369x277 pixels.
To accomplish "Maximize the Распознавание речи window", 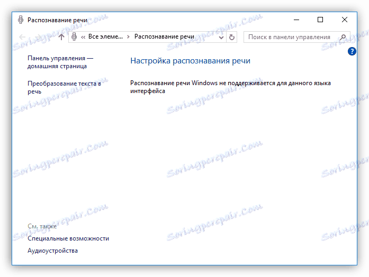I will click(x=320, y=20).
